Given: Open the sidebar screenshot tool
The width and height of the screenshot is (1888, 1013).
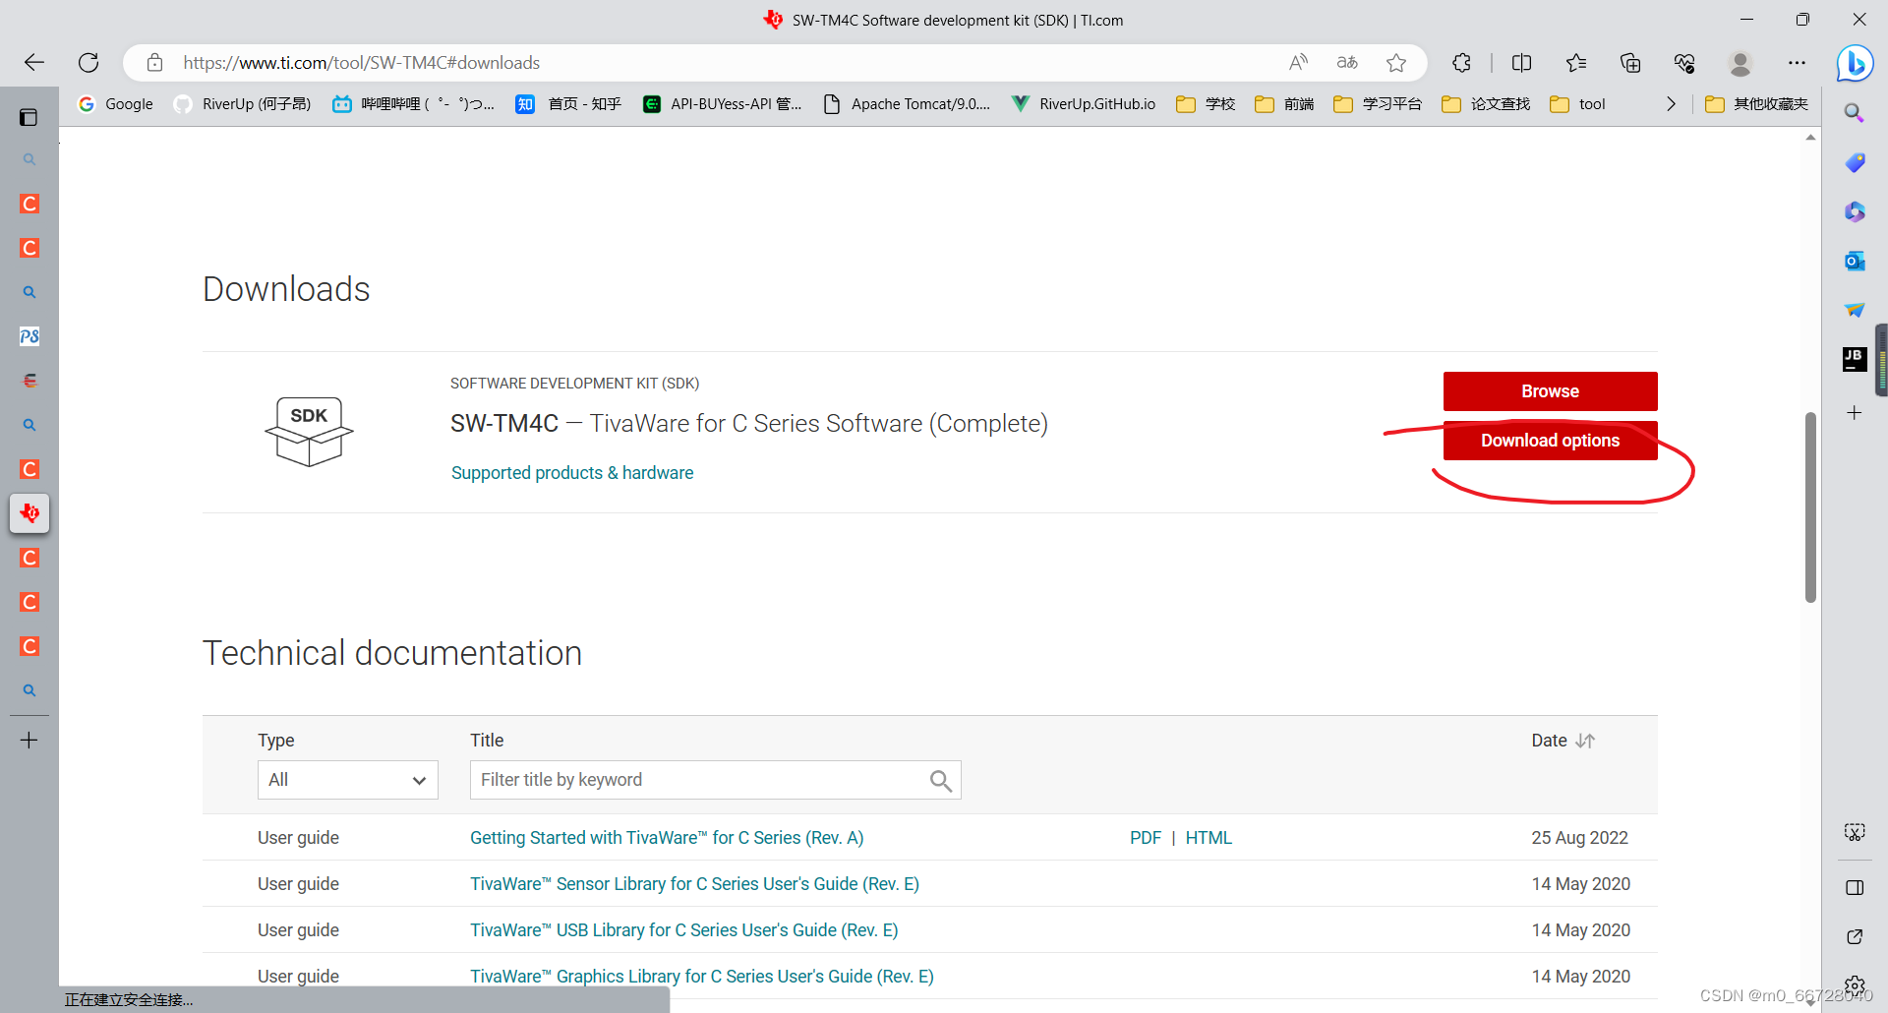Looking at the screenshot, I should click(1855, 833).
